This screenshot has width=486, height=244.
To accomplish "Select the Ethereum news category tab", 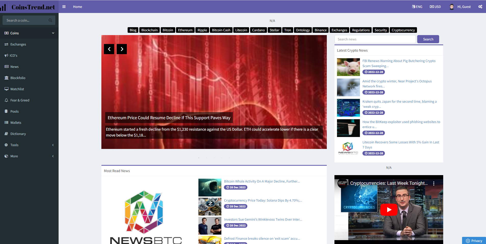I will coord(185,30).
